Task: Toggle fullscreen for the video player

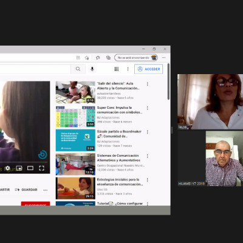Action: [x=42, y=168]
